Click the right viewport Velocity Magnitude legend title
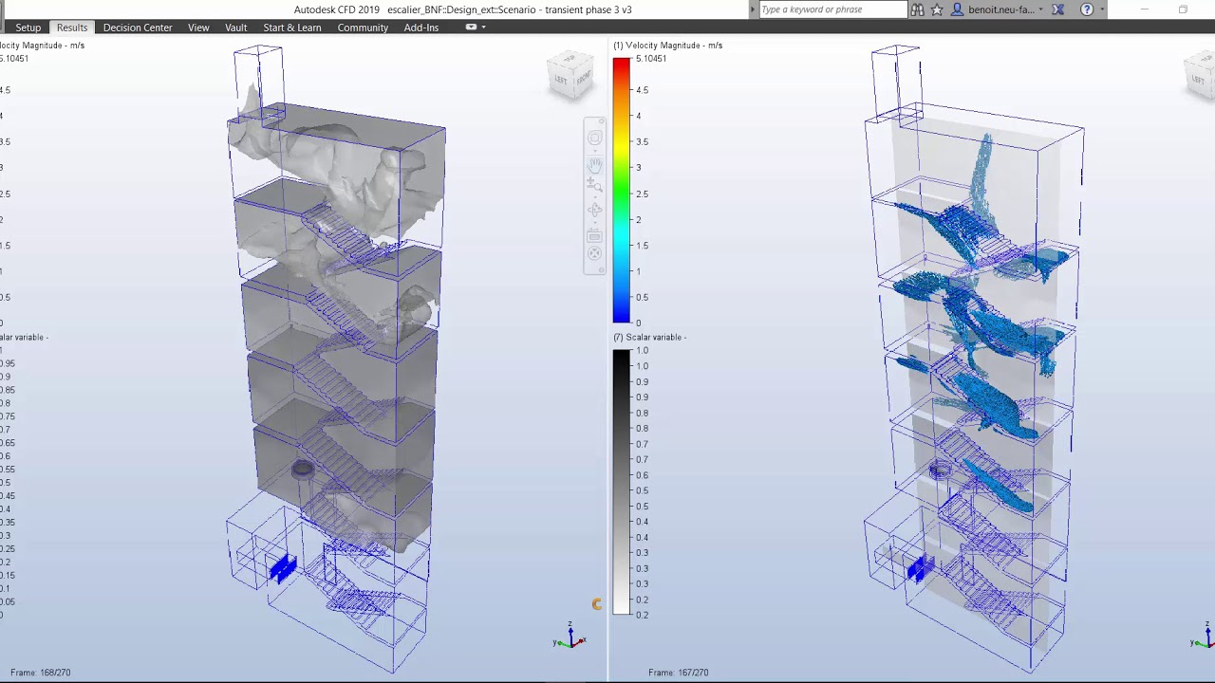The height and width of the screenshot is (683, 1215). point(667,46)
